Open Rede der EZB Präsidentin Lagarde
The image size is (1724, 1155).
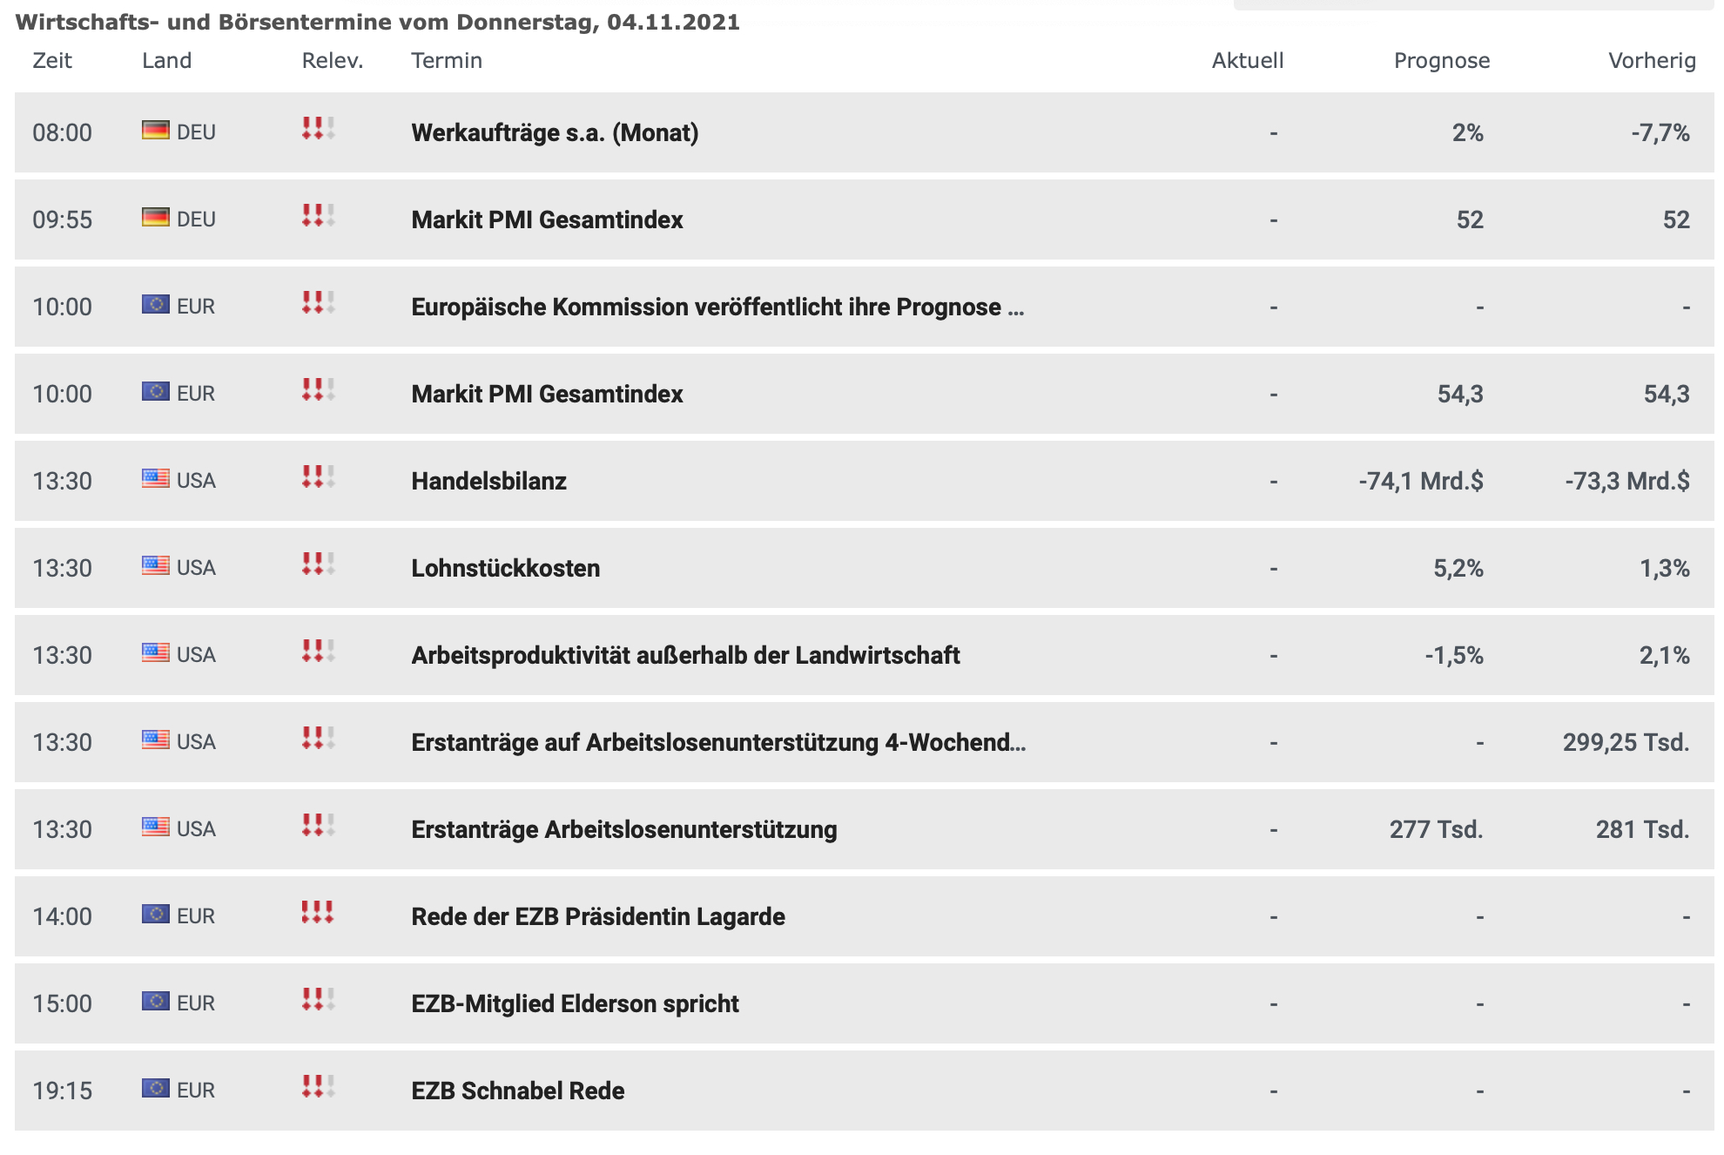point(597,916)
